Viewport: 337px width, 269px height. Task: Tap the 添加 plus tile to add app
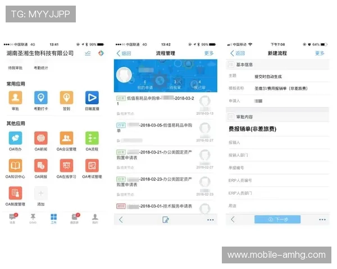click(x=41, y=193)
